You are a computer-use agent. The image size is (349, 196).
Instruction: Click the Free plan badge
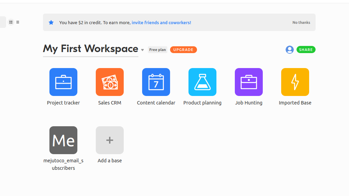(157, 49)
